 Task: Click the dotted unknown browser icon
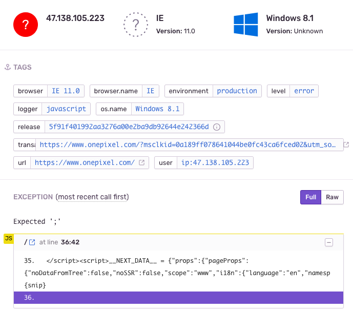(136, 25)
